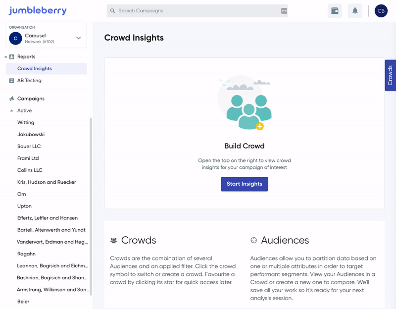
Task: Collapse the Active campaigns list
Action: (11, 110)
